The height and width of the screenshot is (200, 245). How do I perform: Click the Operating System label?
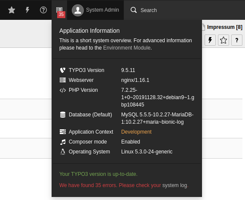click(89, 152)
